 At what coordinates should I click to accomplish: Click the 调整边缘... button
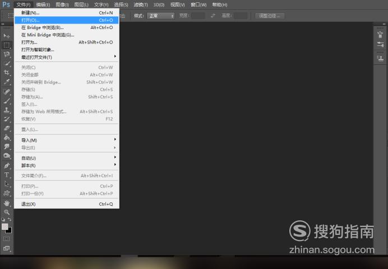270,16
